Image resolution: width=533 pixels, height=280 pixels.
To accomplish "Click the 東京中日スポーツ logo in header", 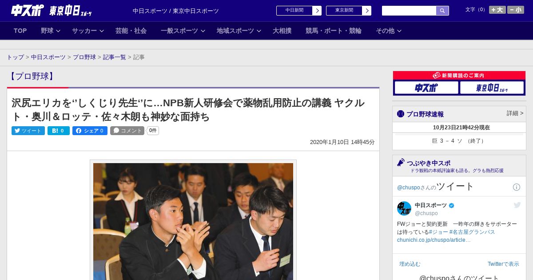I will [71, 11].
